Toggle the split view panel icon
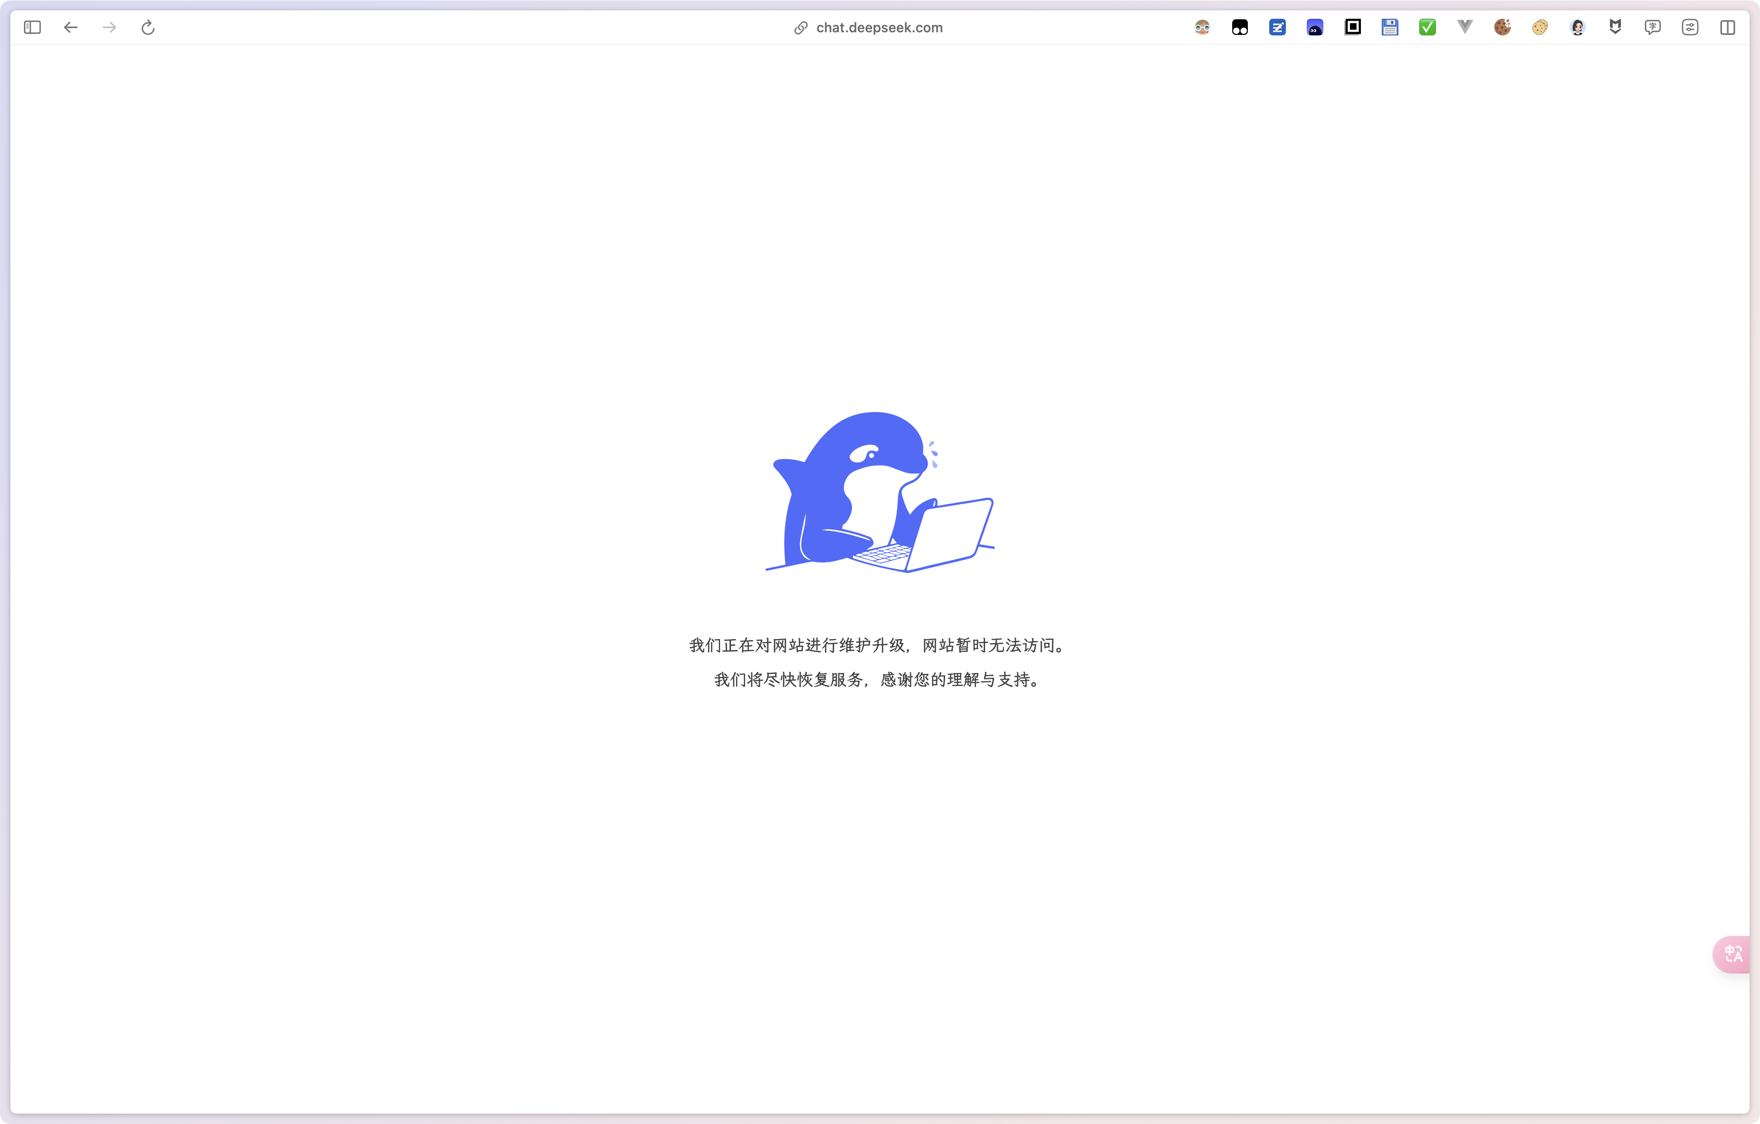 (x=1728, y=28)
